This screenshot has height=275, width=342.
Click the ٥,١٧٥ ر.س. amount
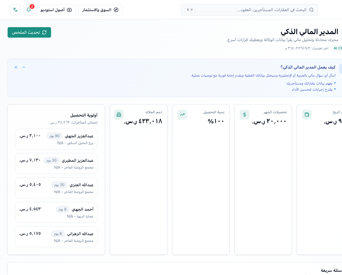(30, 233)
